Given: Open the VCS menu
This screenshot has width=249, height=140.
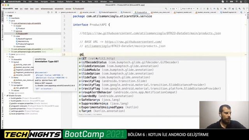Looking at the screenshot, I should click(96, 2).
